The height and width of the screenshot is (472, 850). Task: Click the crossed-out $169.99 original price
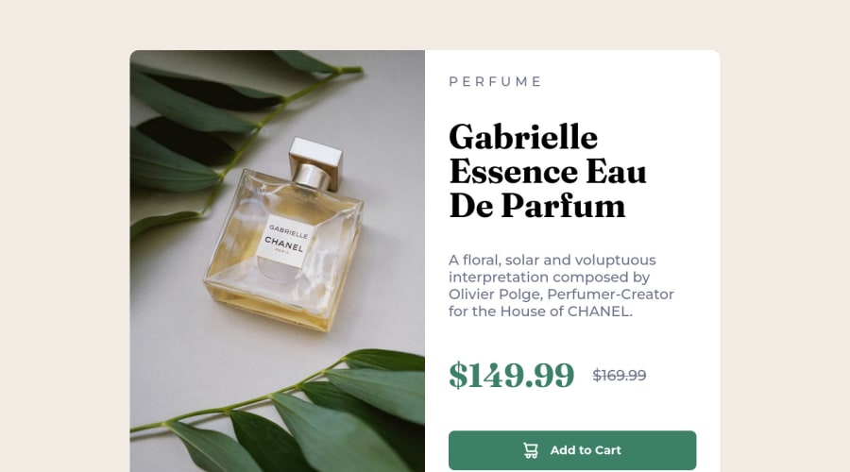pyautogui.click(x=619, y=375)
